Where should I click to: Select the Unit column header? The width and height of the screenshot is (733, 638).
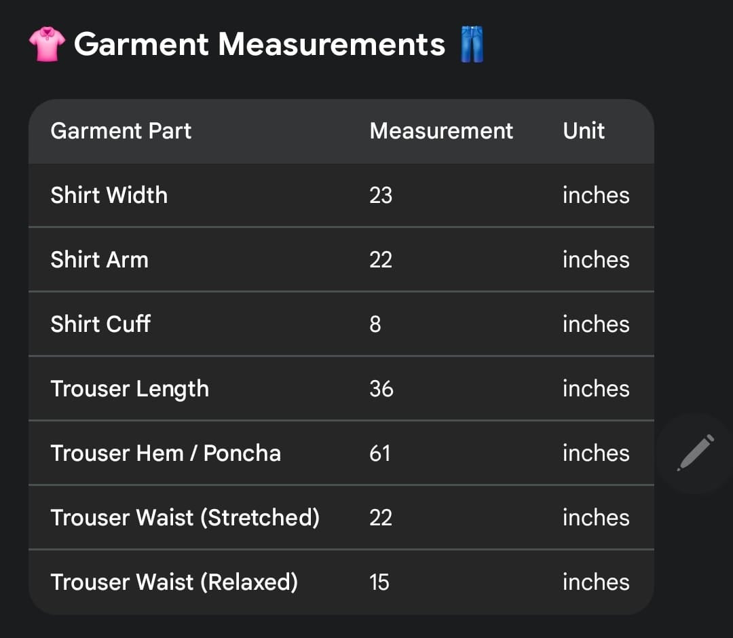pyautogui.click(x=583, y=131)
